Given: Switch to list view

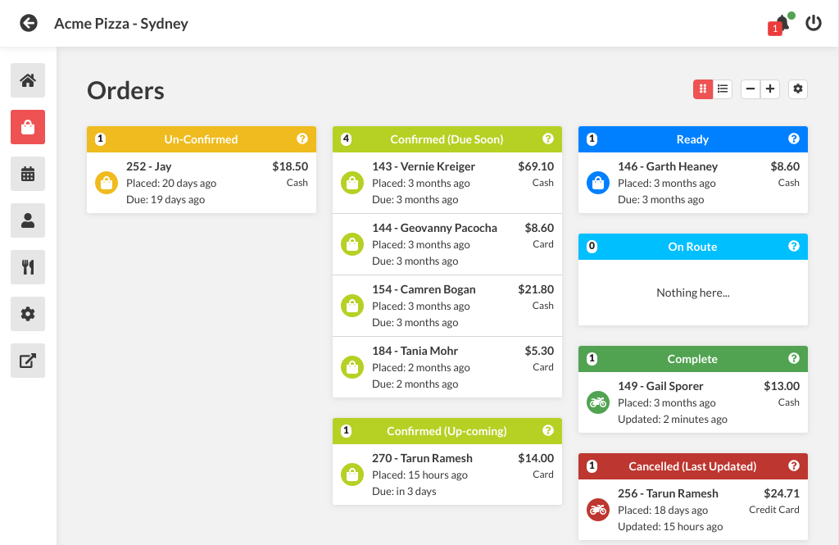Looking at the screenshot, I should click(x=723, y=89).
